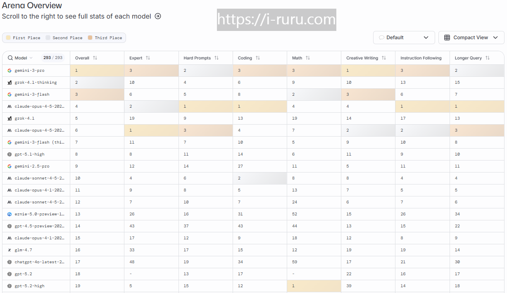Image resolution: width=507 pixels, height=293 pixels.
Task: Click Longer Query value 15 in grok-4.1-thinking row
Action: point(457,83)
